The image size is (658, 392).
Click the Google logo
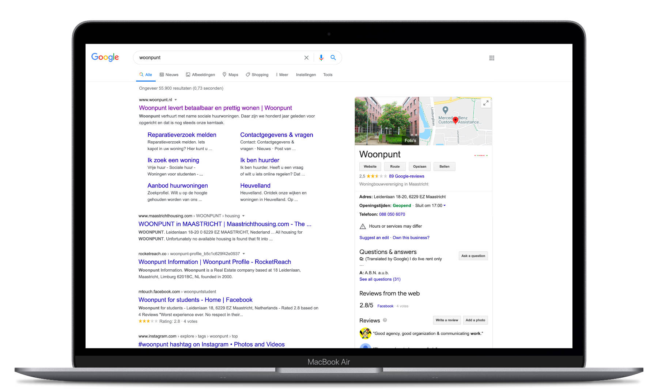[x=105, y=57]
